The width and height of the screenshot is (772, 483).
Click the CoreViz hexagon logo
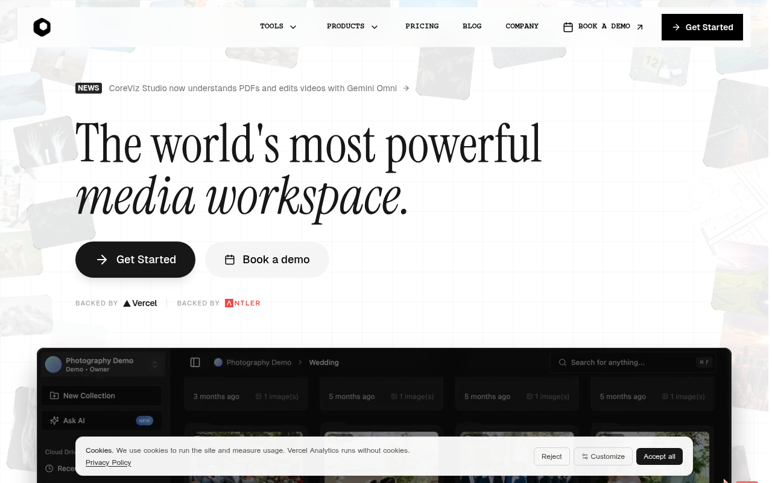[42, 27]
